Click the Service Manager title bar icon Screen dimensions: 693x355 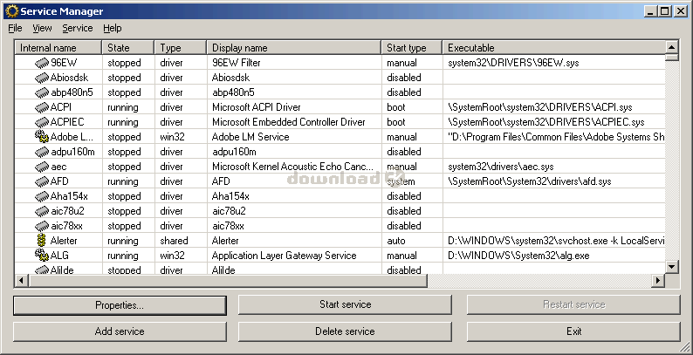pos(11,11)
